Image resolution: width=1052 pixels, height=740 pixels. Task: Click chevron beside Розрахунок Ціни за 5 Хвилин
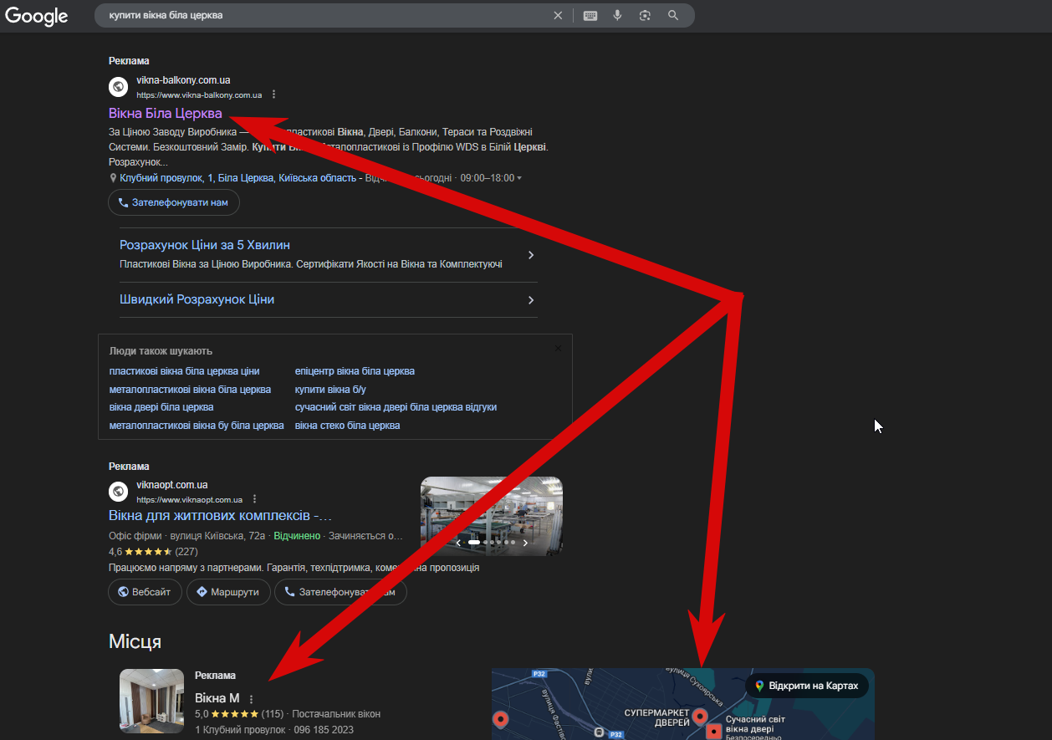tap(531, 255)
